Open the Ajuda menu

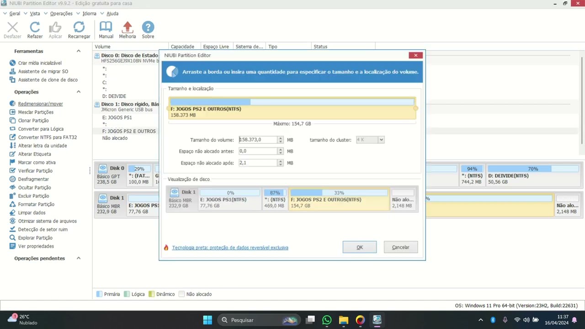pos(112,14)
